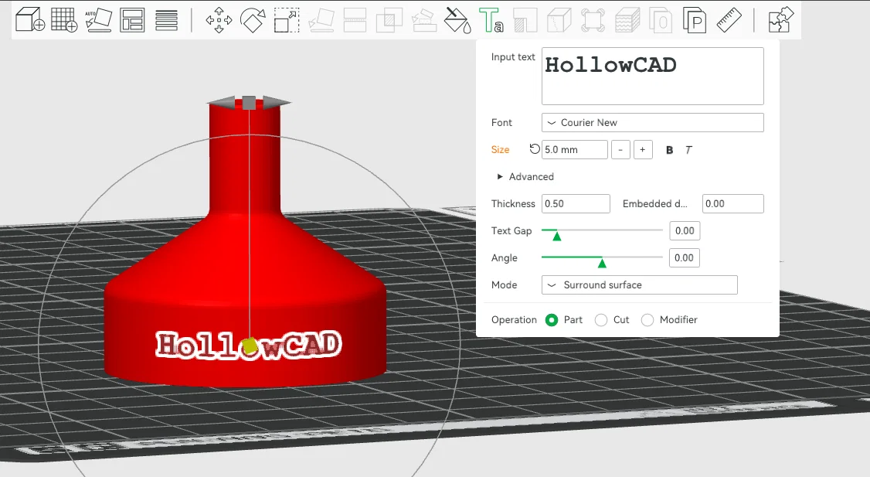Decrease text size with minus button
The width and height of the screenshot is (870, 477).
coord(620,149)
